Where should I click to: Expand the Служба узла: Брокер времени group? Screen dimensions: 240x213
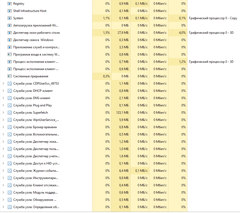coord(3,127)
